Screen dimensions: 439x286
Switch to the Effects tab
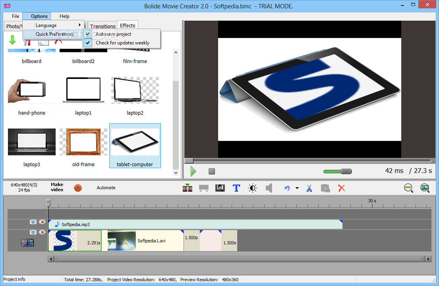(128, 25)
